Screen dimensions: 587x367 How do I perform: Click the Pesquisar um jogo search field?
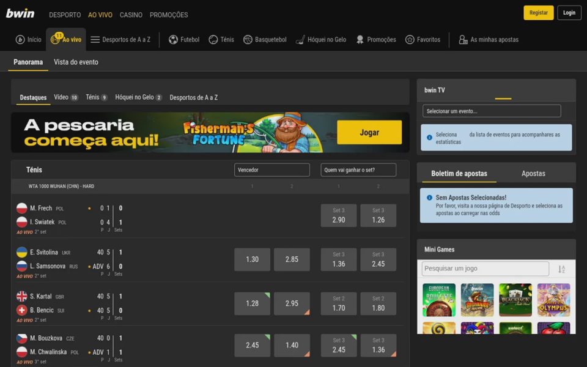(485, 269)
